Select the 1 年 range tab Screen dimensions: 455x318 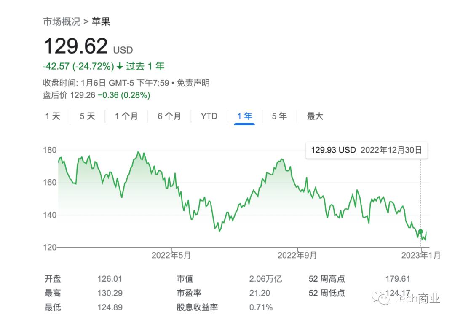coord(244,116)
